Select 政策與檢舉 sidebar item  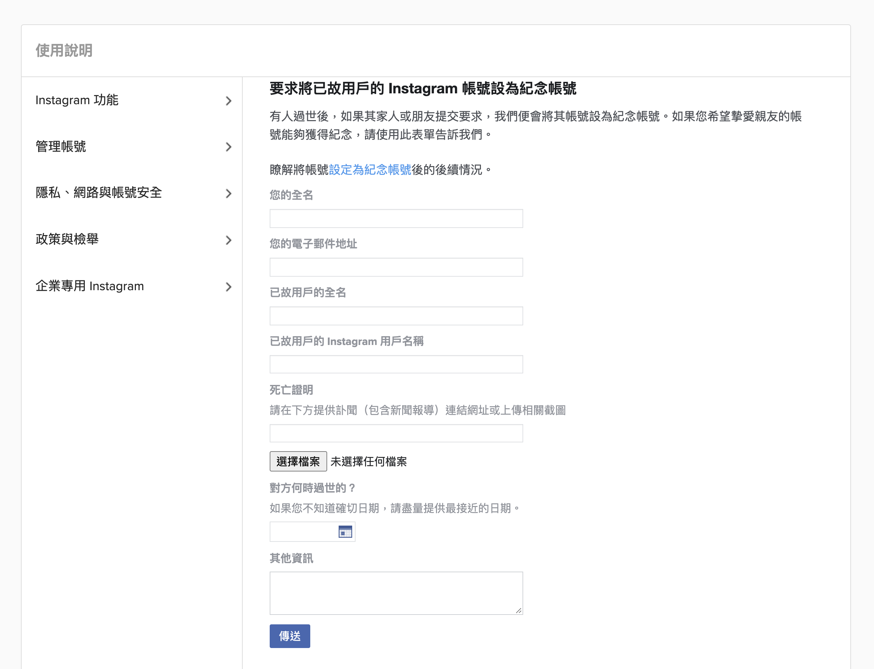[x=67, y=239]
